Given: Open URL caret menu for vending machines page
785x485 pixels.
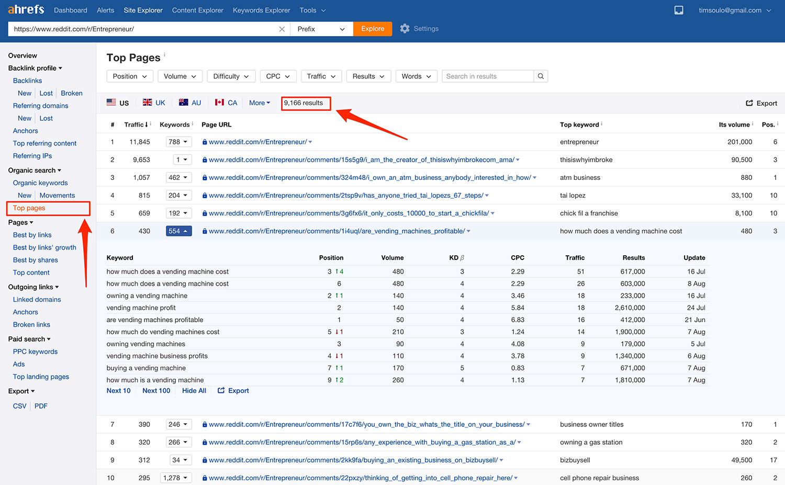Looking at the screenshot, I should pyautogui.click(x=468, y=231).
